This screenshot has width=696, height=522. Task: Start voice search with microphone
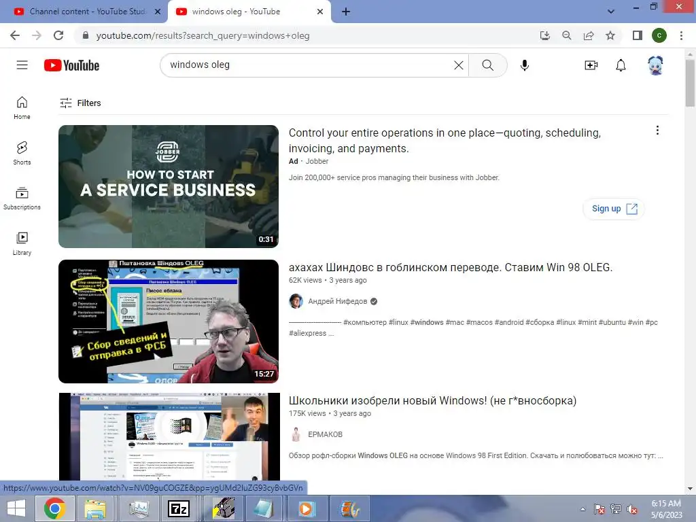[524, 65]
